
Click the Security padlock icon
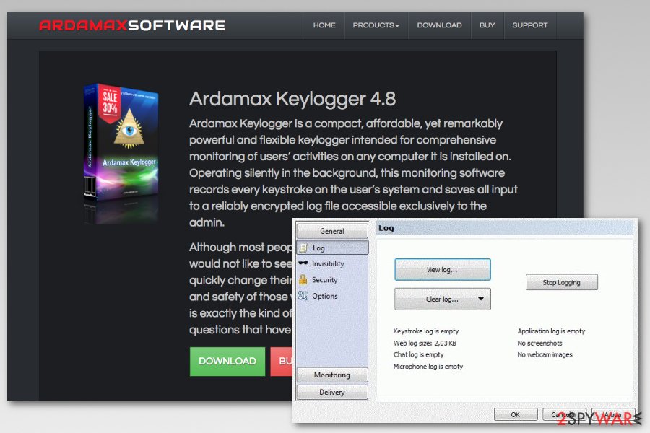click(303, 279)
